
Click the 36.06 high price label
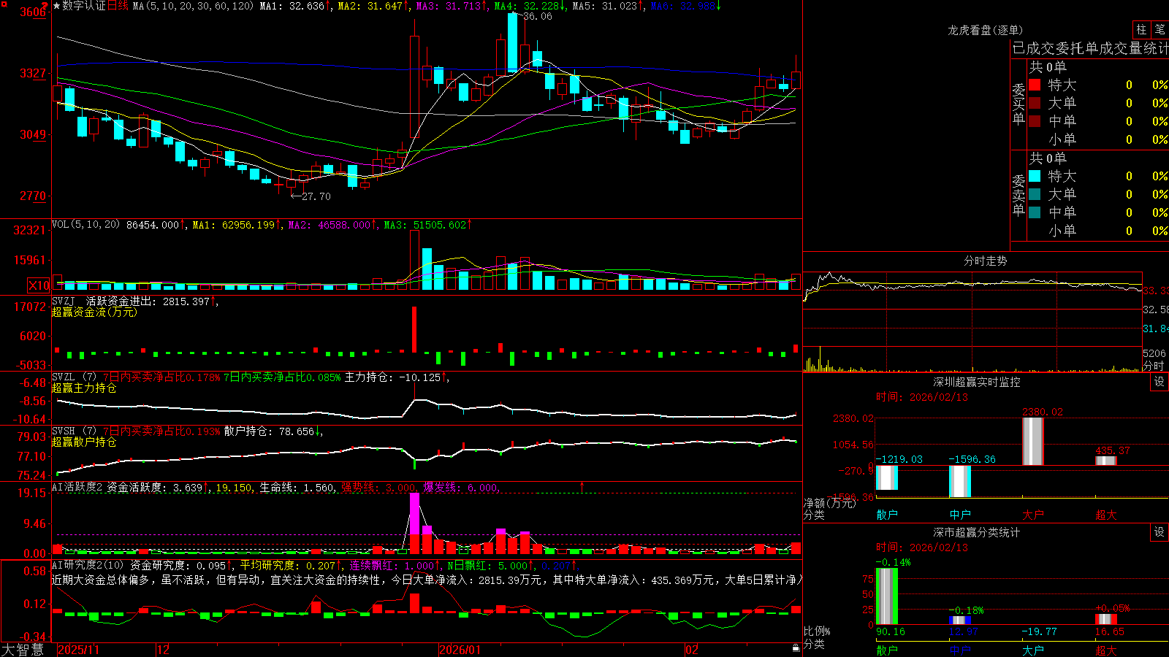click(537, 16)
